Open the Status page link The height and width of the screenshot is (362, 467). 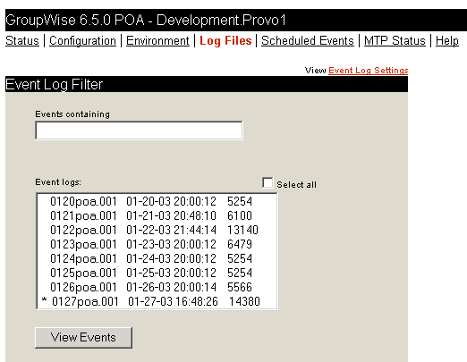(22, 40)
